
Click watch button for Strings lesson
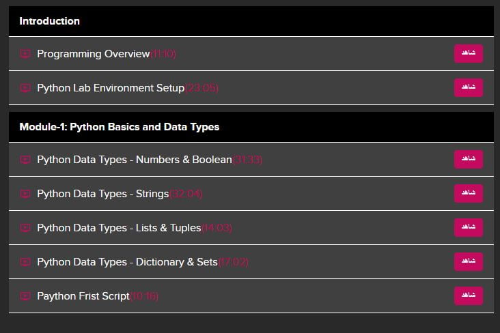coord(469,193)
